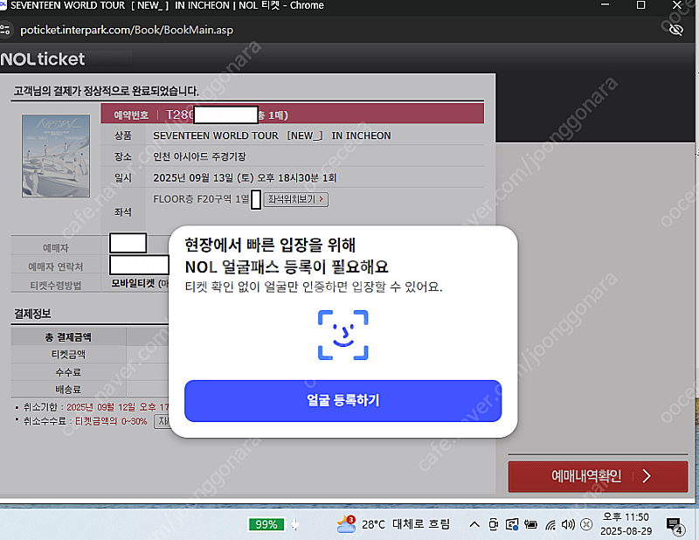Open the weather widget showing 28°C

[393, 524]
